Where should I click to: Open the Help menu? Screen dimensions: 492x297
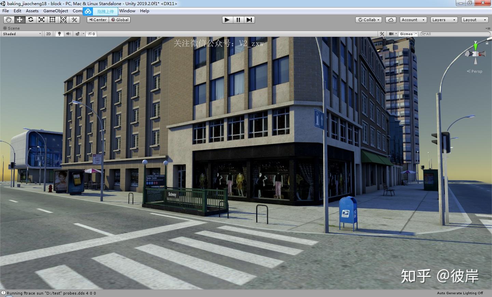click(x=145, y=11)
